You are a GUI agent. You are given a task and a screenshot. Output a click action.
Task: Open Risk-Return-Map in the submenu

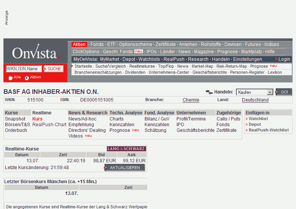click(232, 66)
